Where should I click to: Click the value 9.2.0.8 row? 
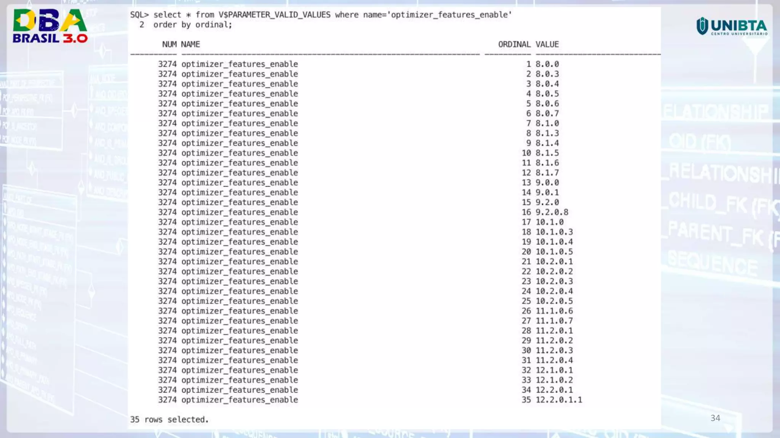551,212
